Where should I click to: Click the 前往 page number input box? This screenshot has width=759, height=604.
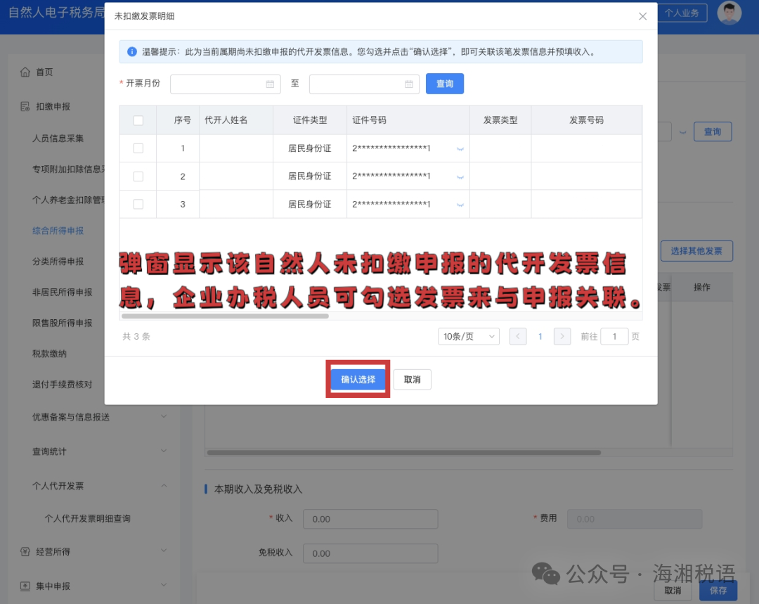pyautogui.click(x=614, y=337)
